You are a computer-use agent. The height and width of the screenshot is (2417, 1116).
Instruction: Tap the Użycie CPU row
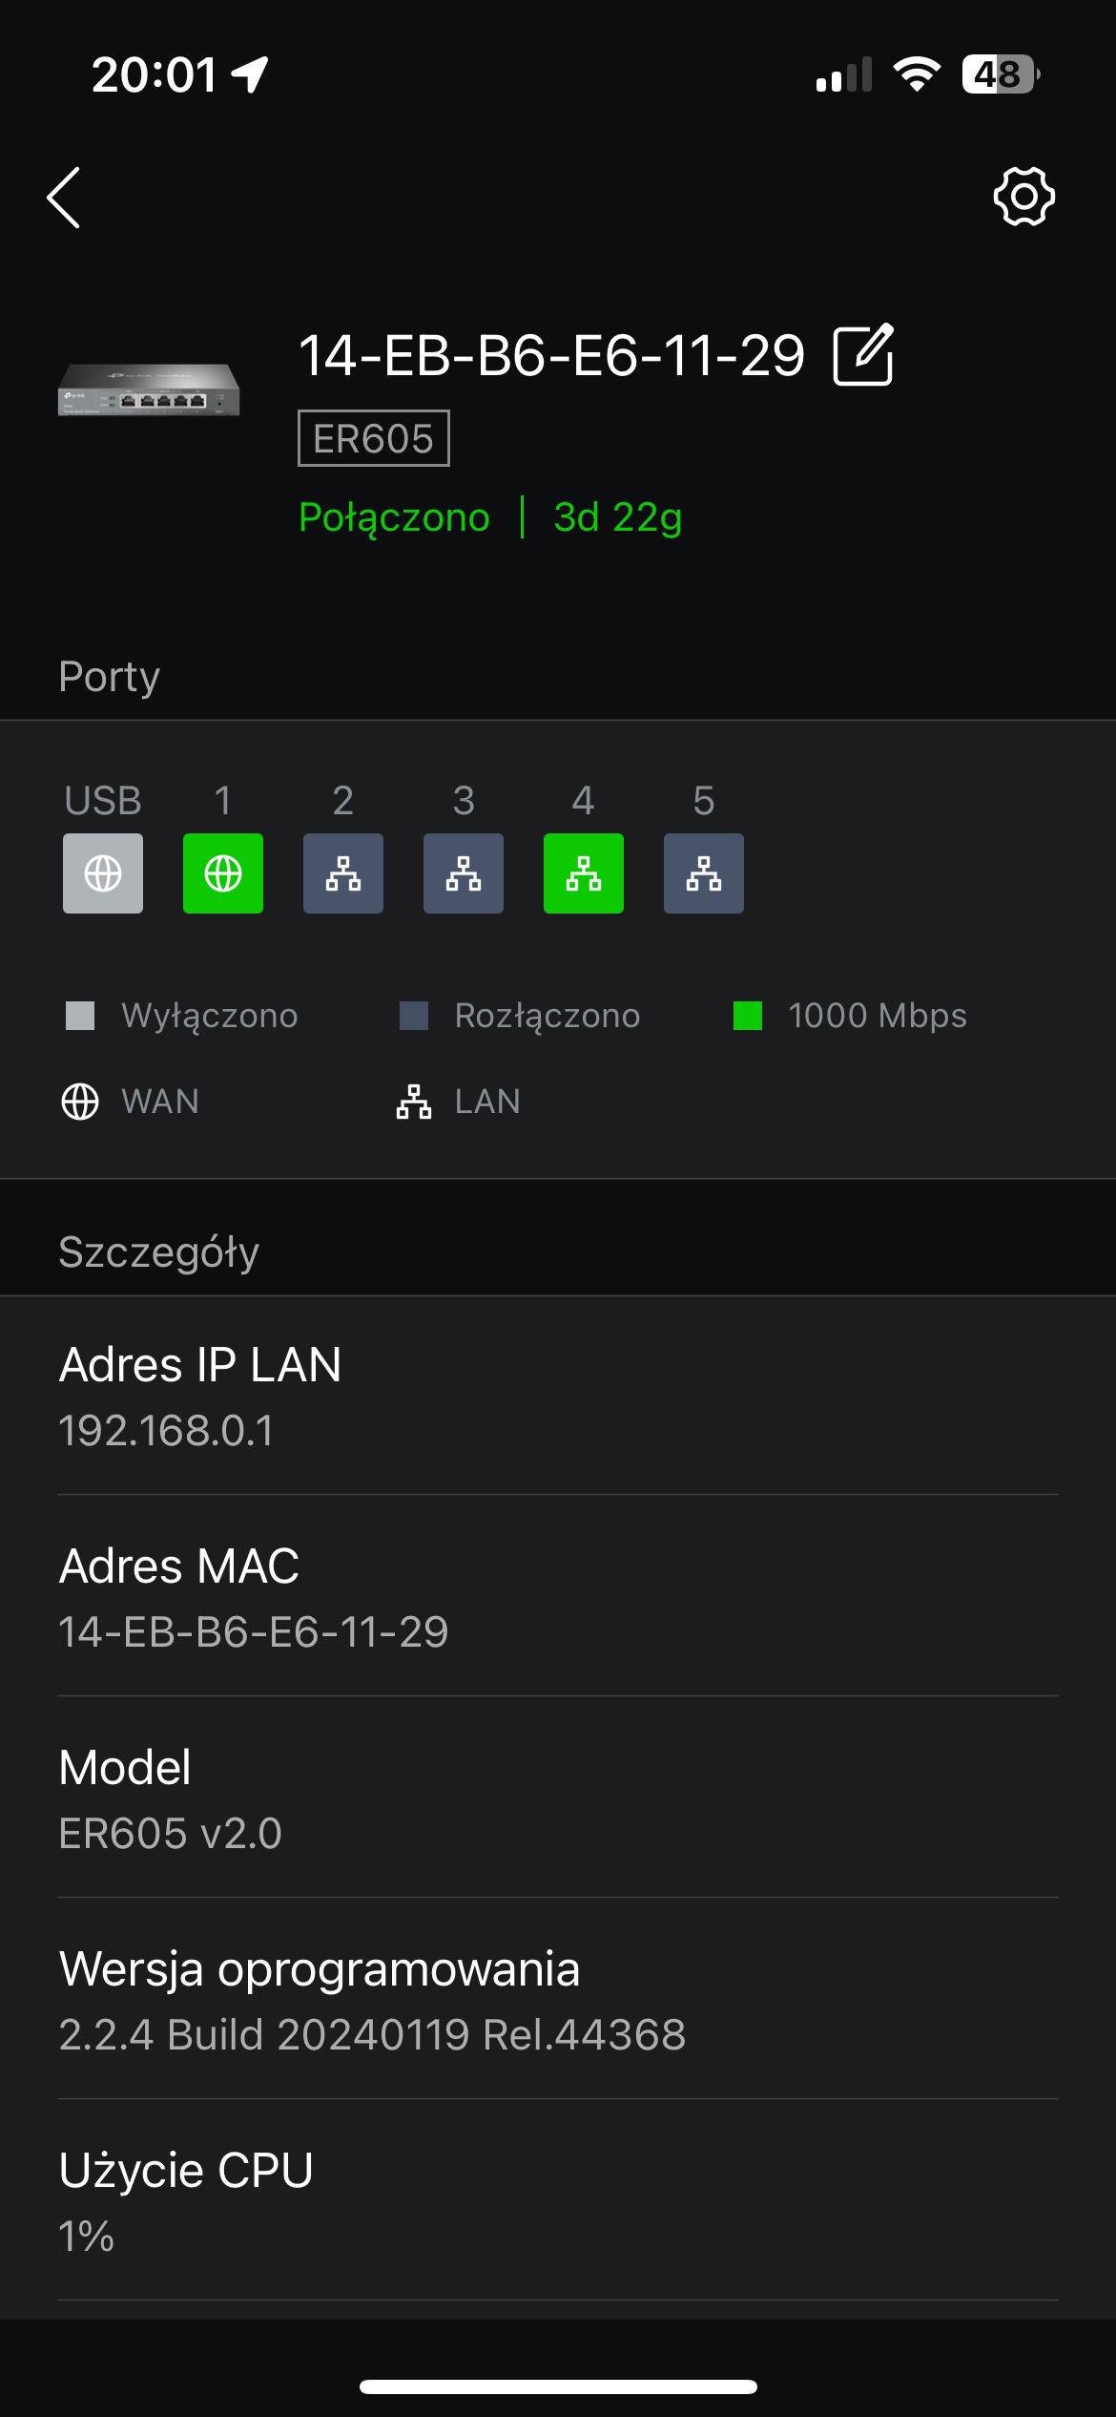coord(558,2201)
